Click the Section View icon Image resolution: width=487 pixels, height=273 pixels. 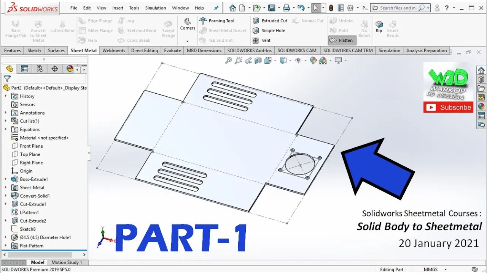[x=258, y=60]
